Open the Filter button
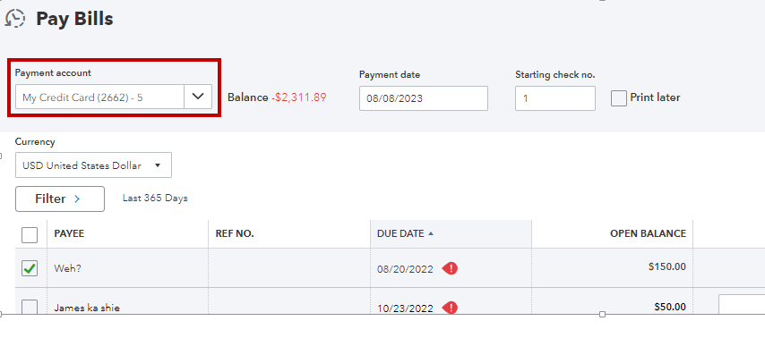This screenshot has width=765, height=338. click(x=59, y=199)
